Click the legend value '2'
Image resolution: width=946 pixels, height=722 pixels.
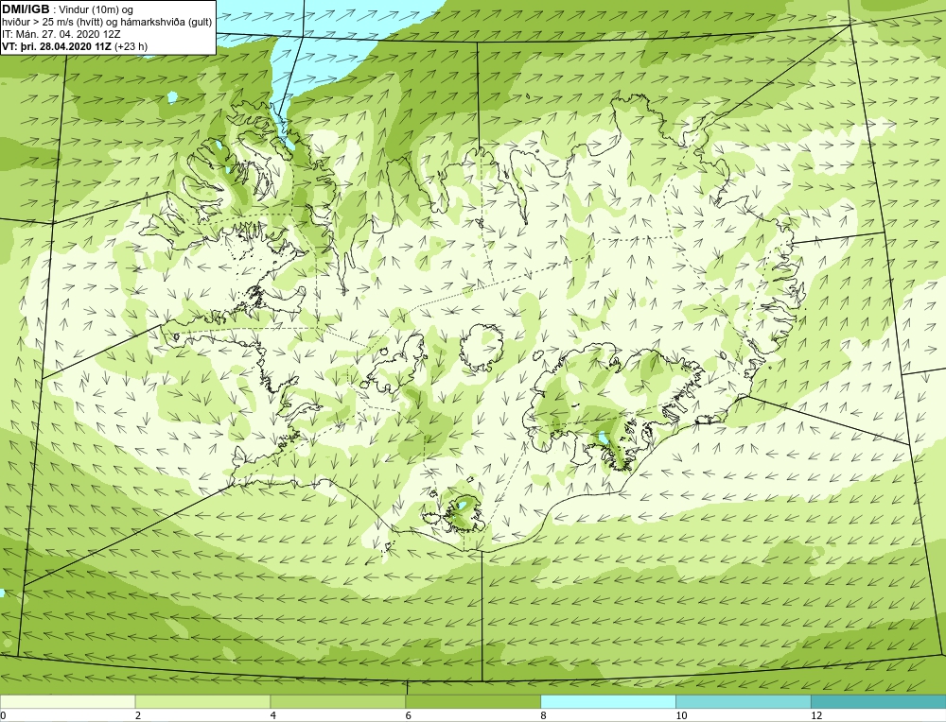(138, 715)
